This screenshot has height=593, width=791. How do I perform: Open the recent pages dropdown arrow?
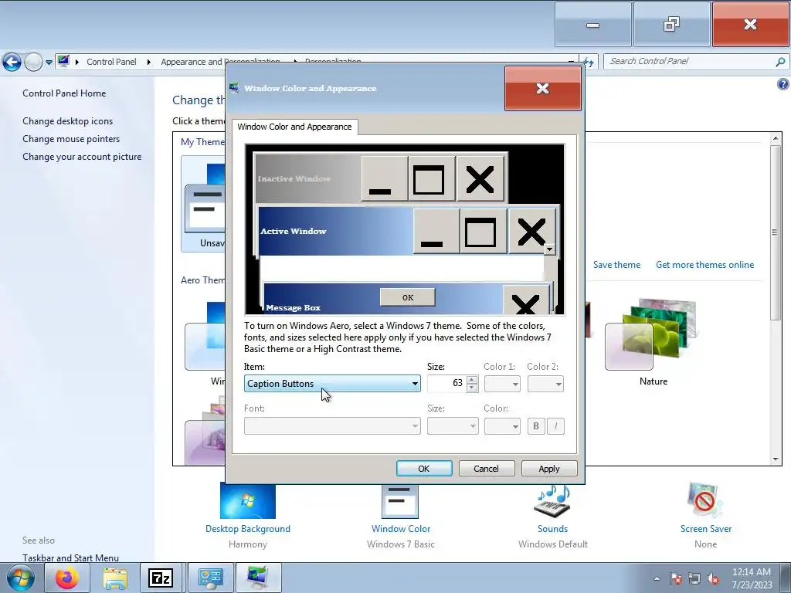49,63
